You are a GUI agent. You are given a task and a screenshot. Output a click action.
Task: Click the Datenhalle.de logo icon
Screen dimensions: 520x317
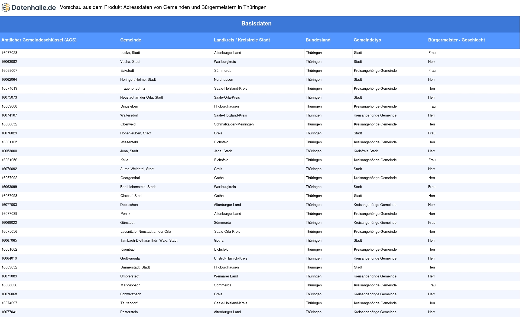tap(6, 8)
